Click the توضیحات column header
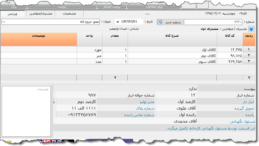Viewport: 259px width, 146px height. (x=39, y=39)
